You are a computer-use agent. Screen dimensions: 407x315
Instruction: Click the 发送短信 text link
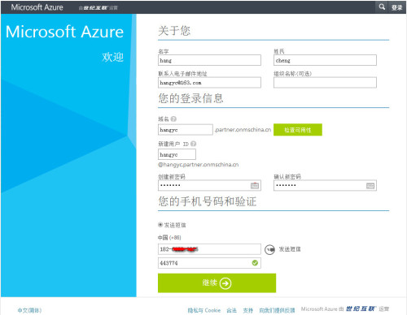click(x=290, y=249)
